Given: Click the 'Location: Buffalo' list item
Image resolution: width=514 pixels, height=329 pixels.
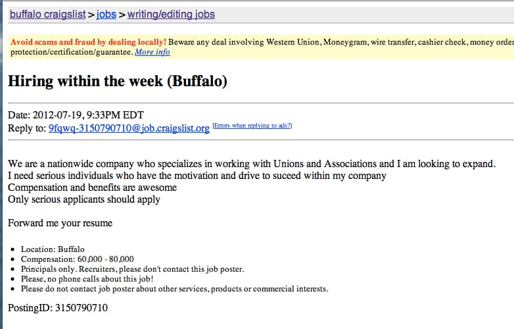Looking at the screenshot, I should coord(53,249).
